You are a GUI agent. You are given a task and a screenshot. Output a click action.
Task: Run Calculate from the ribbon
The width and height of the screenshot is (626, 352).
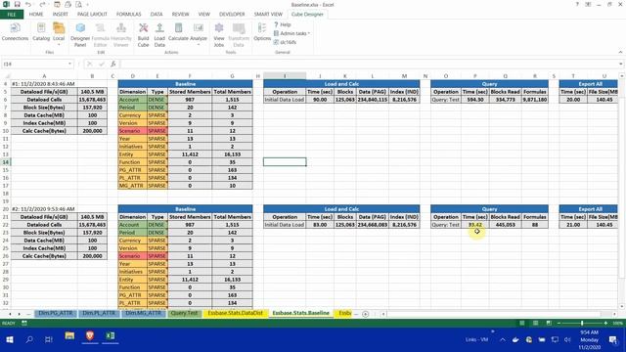tap(178, 32)
